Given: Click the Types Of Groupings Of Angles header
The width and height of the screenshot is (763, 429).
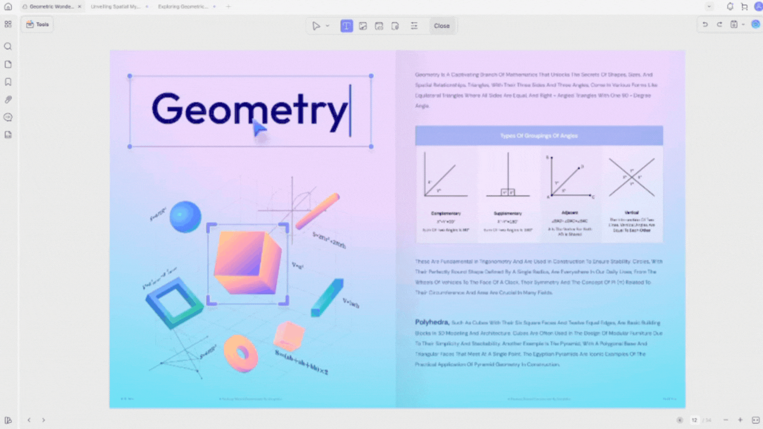Looking at the screenshot, I should tap(539, 136).
